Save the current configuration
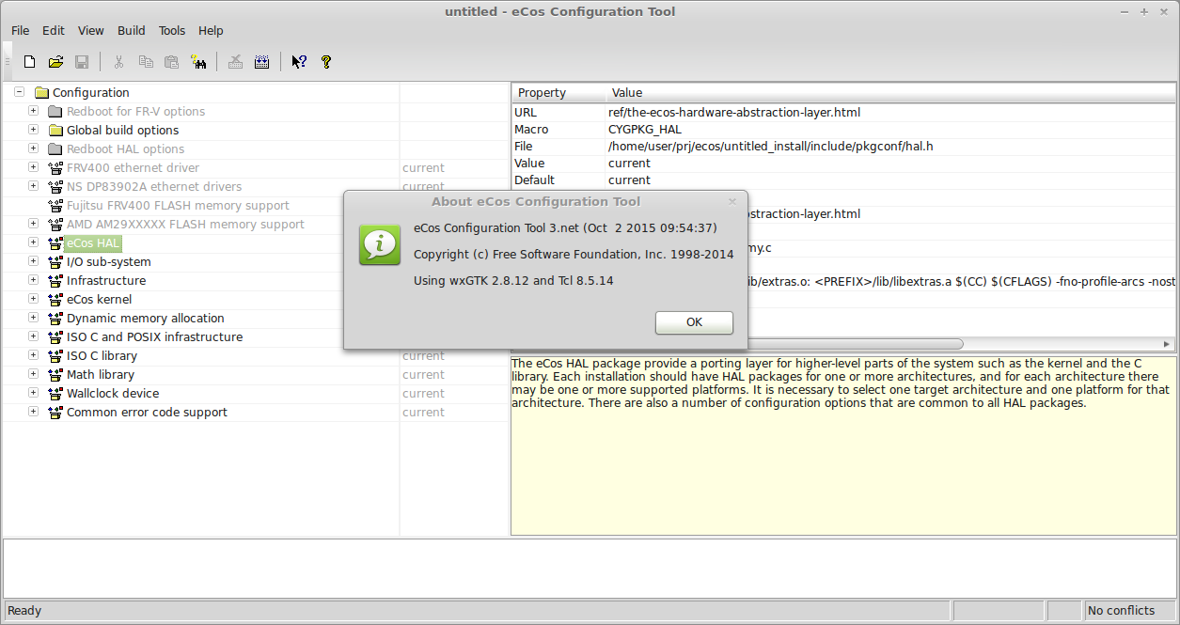The height and width of the screenshot is (625, 1180). click(82, 62)
